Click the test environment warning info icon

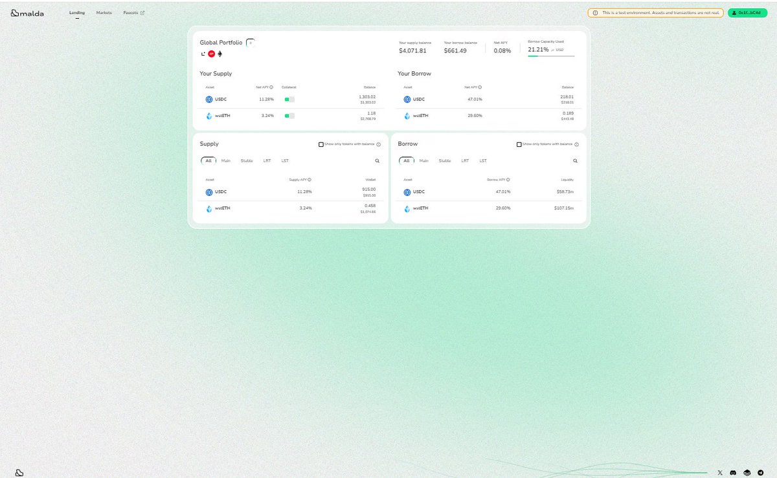(x=595, y=12)
